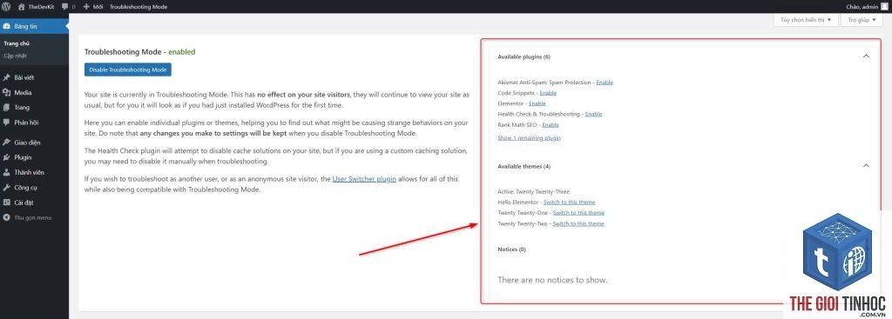This screenshot has height=319, width=892.
Task: Switch to Twenty Twenty-One theme
Action: click(578, 213)
